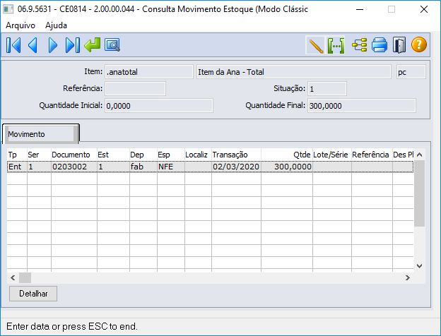The height and width of the screenshot is (336, 441).
Task: Click the orange pencil filter icon
Action: click(x=315, y=45)
